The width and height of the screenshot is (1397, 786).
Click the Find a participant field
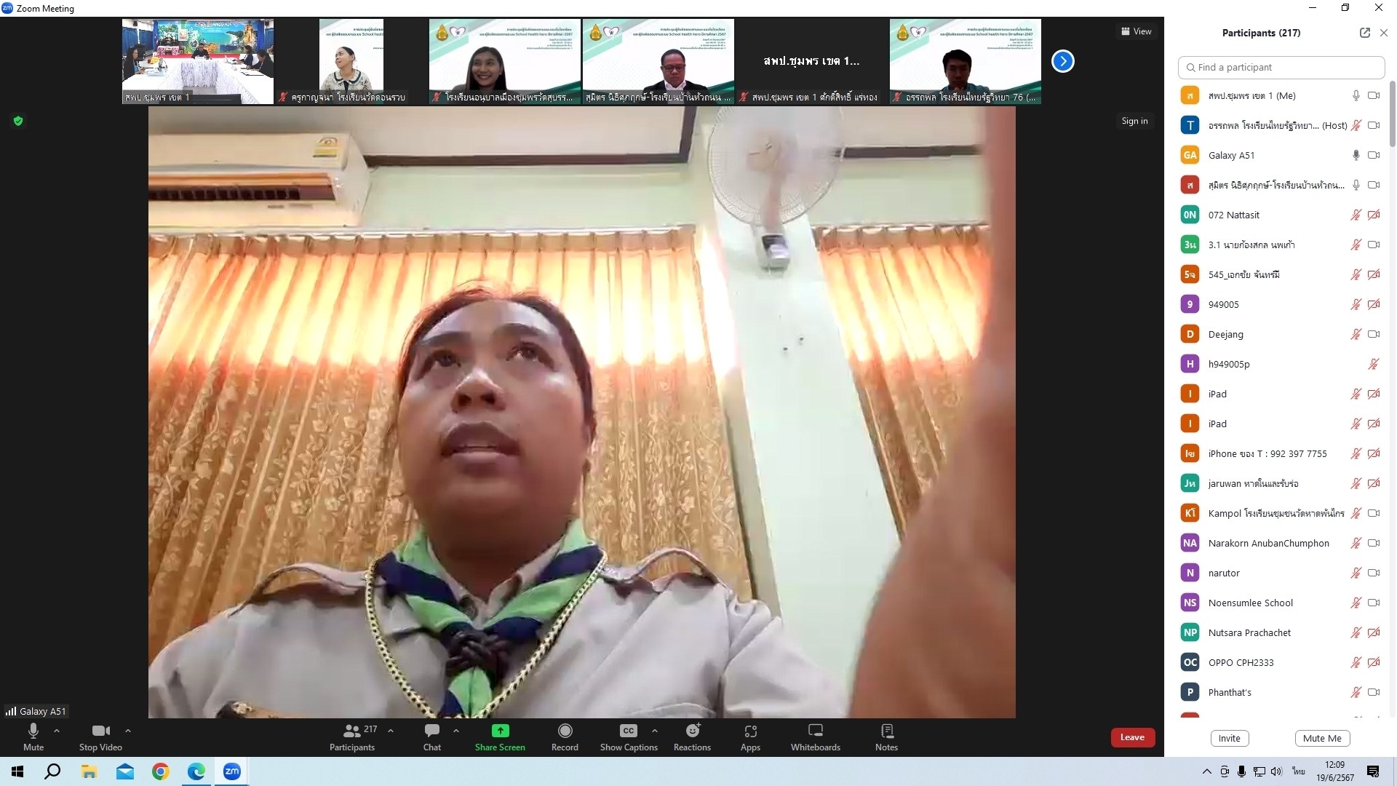point(1281,67)
